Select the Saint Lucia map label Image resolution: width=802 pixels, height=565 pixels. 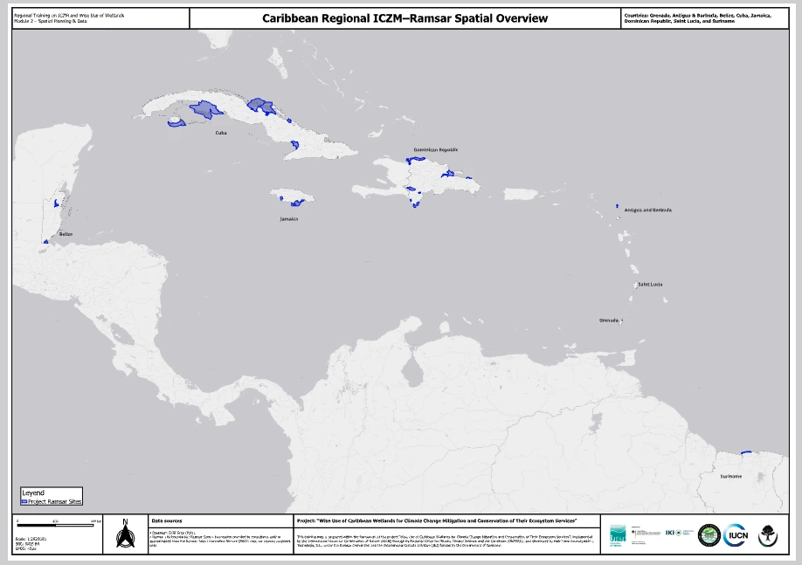click(x=649, y=284)
